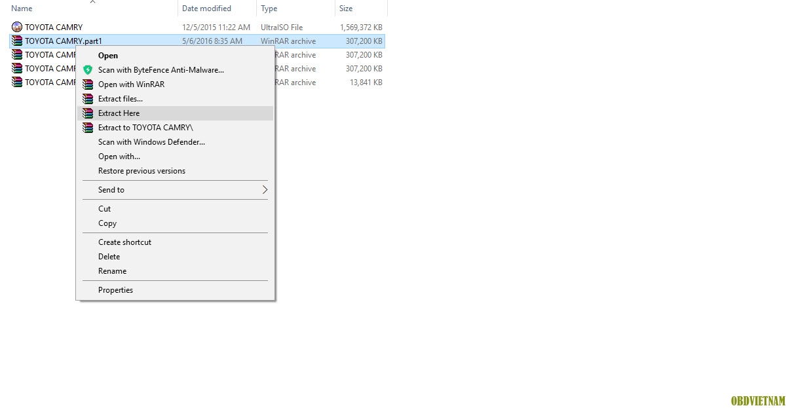Select Restore previous versions
Screen dimensions: 790x408
tap(175, 171)
